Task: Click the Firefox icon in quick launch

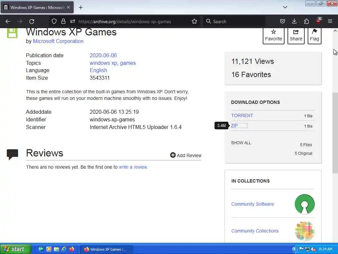Action: coord(72,249)
